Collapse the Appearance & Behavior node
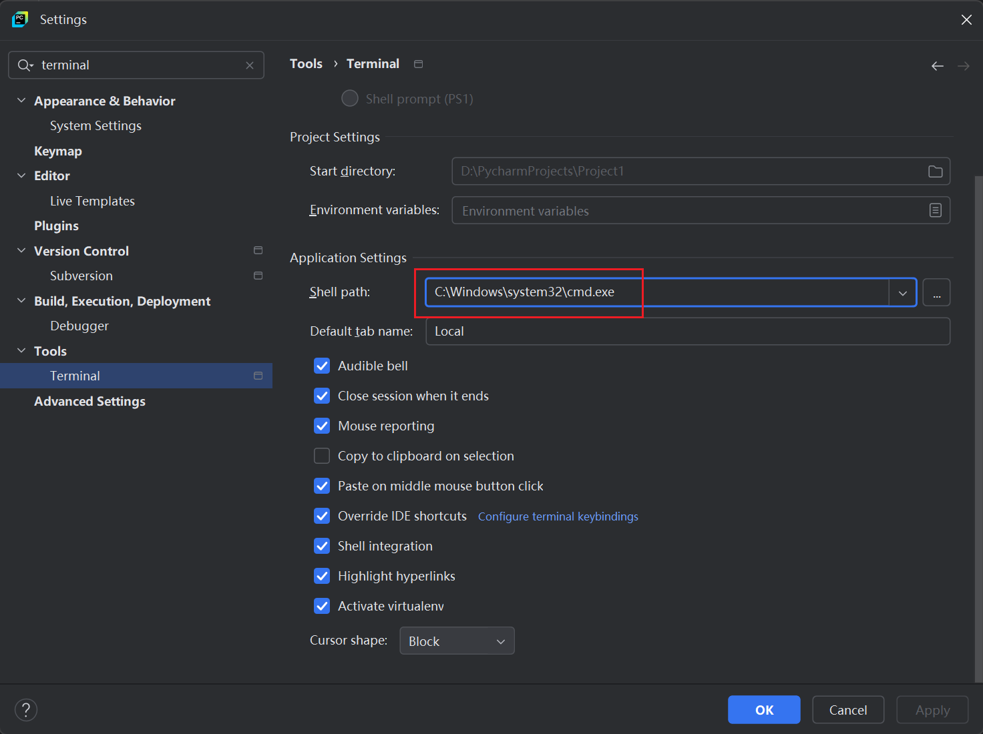This screenshot has width=983, height=734. 21,100
